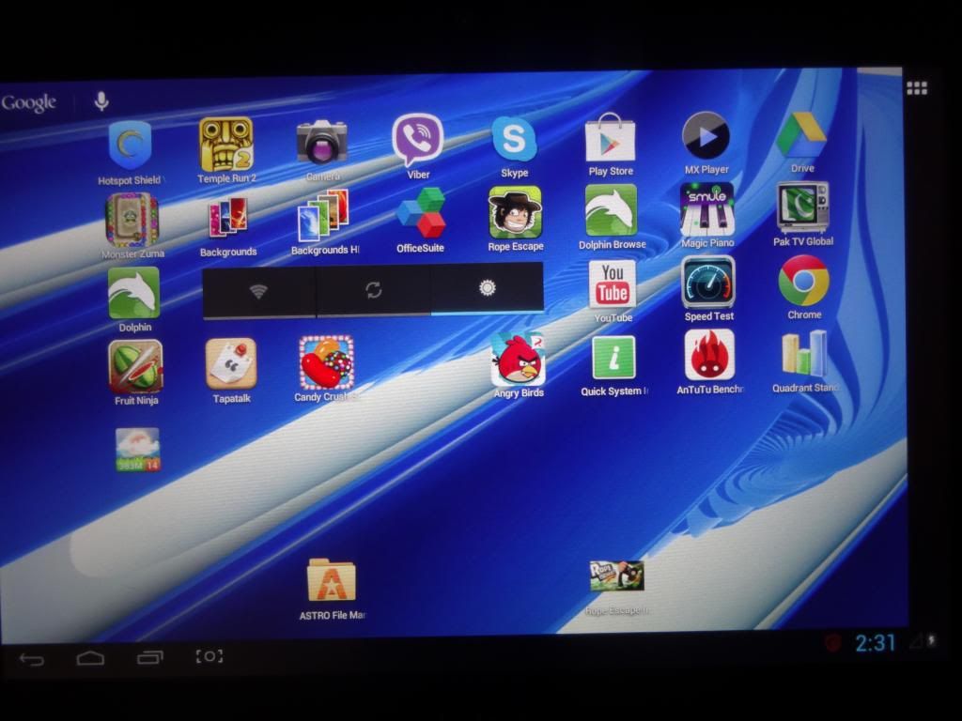Launch Viber
Viewport: 962px width, 721px height.
[x=418, y=141]
